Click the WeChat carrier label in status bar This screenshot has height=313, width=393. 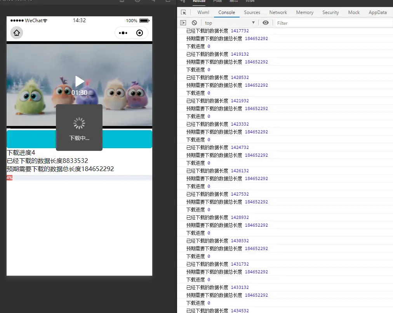tap(33, 21)
